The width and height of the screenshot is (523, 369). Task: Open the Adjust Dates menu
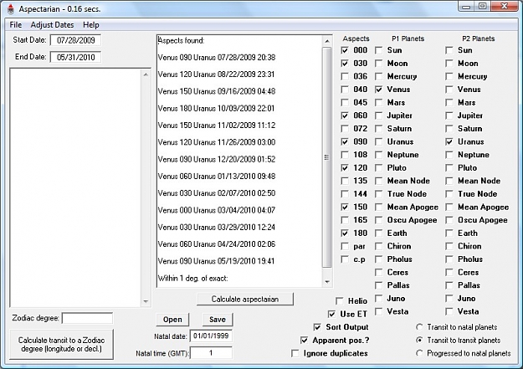tap(52, 25)
